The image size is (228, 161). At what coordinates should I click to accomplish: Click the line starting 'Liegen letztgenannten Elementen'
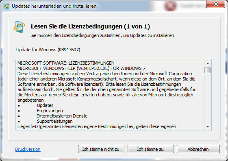pos(97,126)
